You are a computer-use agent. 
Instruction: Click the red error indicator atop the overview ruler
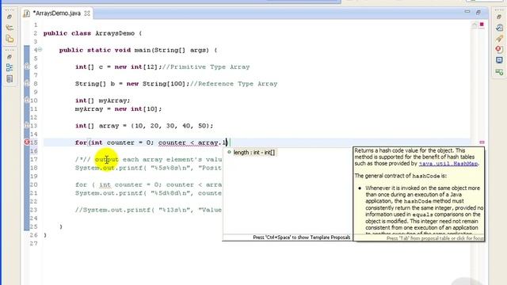(482, 25)
